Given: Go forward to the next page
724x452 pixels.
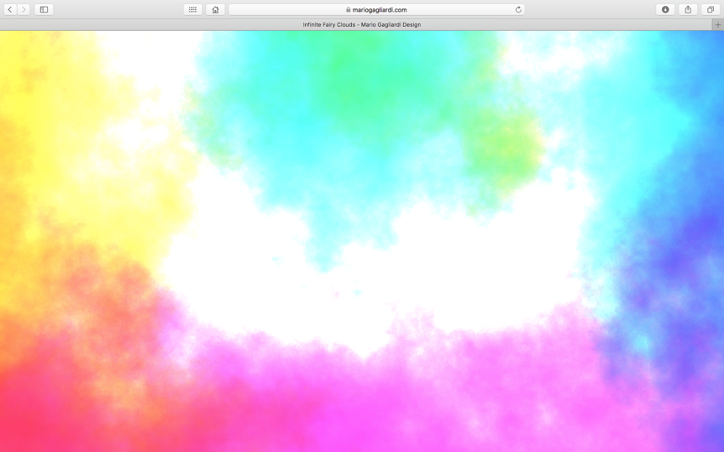Looking at the screenshot, I should (x=23, y=10).
